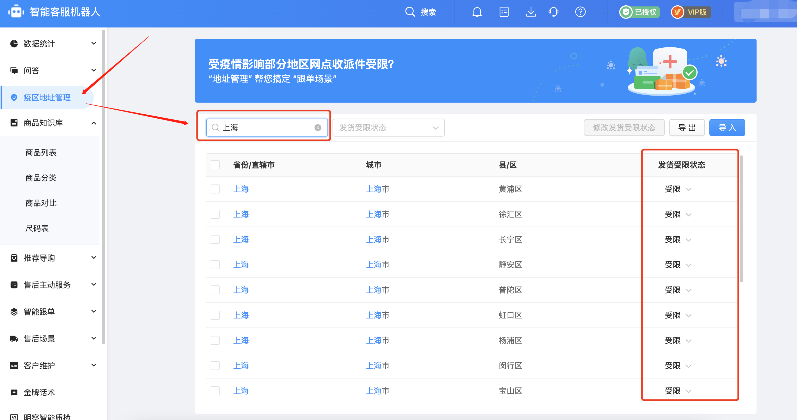This screenshot has height=420, width=797.
Task: Open the notifications bell
Action: 477,12
